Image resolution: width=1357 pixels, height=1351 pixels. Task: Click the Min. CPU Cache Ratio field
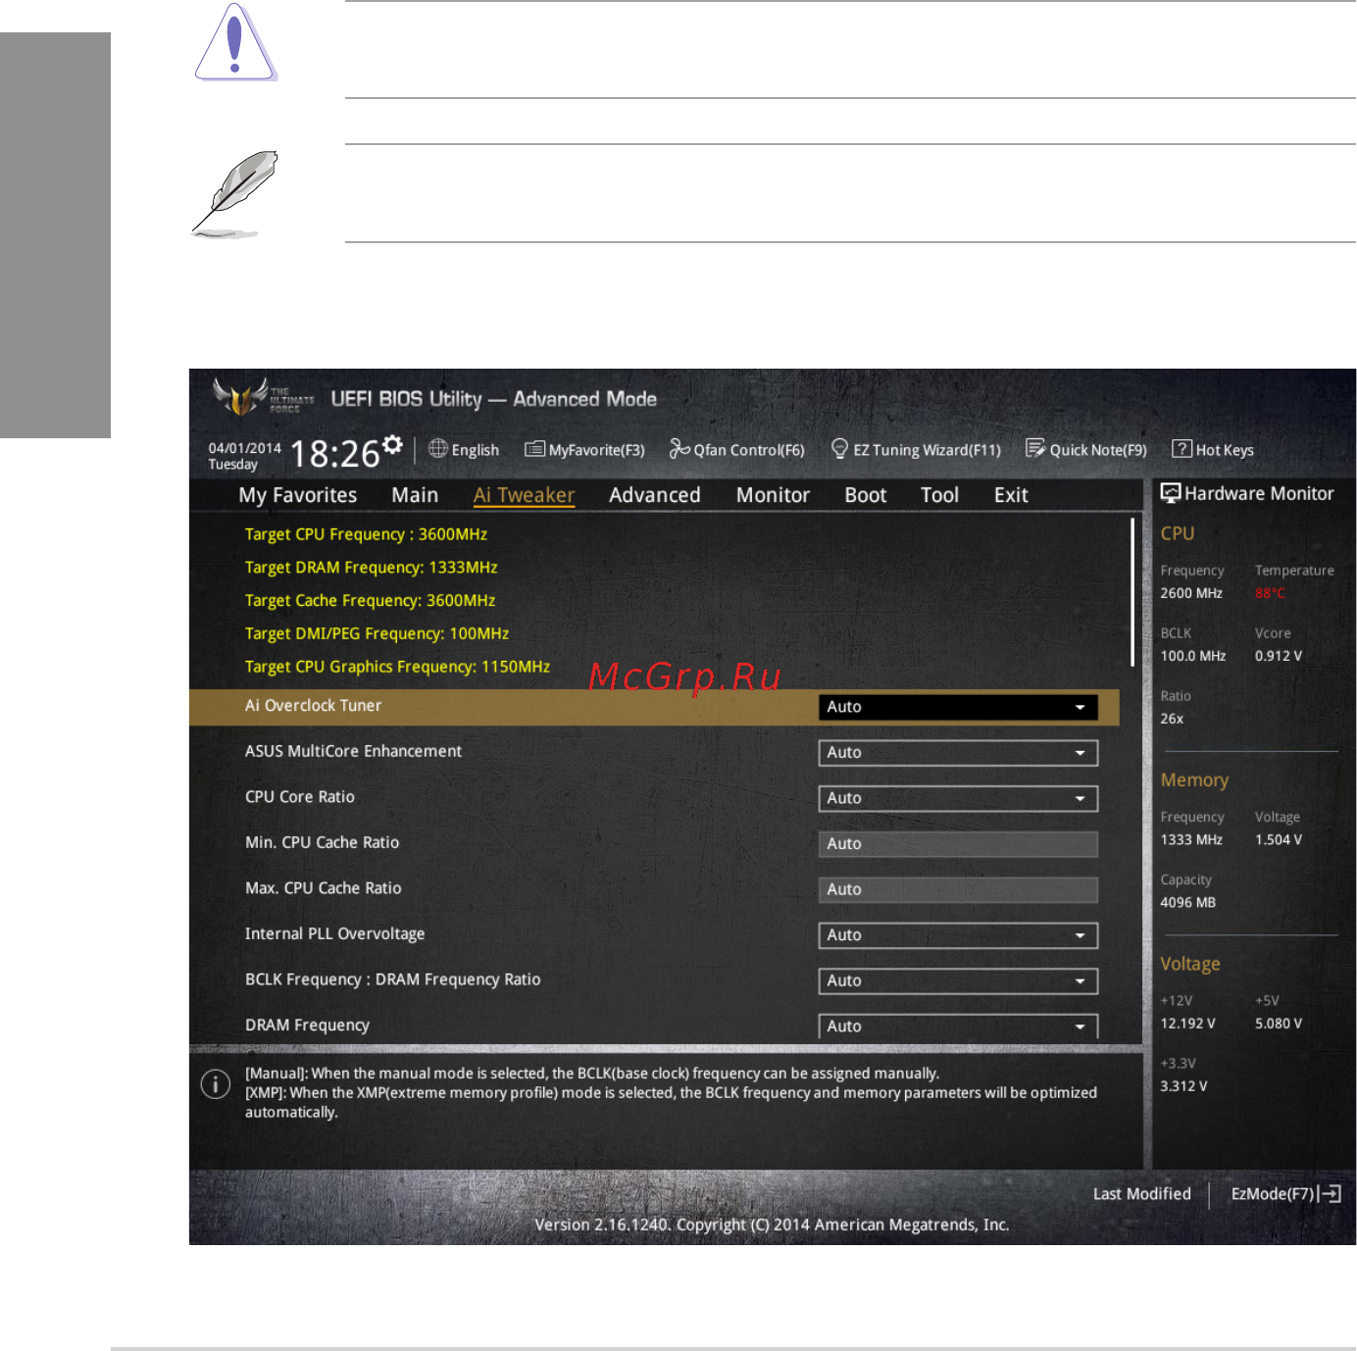[x=958, y=844]
